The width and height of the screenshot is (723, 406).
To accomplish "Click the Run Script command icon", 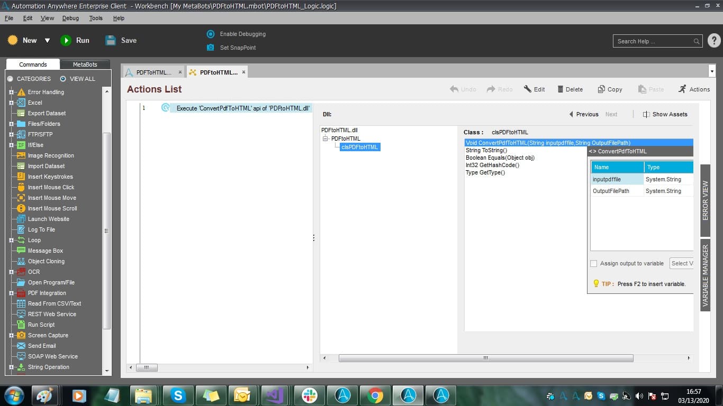I will 21,325.
